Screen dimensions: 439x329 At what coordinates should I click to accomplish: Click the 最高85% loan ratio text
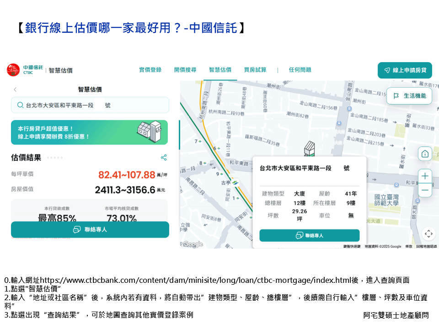point(57,218)
